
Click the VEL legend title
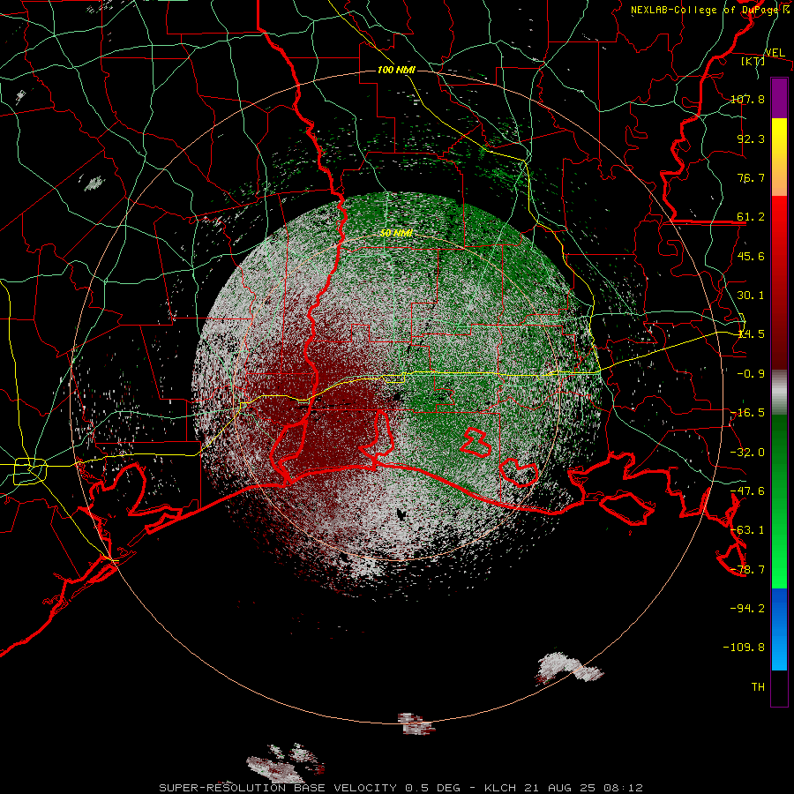coord(775,52)
